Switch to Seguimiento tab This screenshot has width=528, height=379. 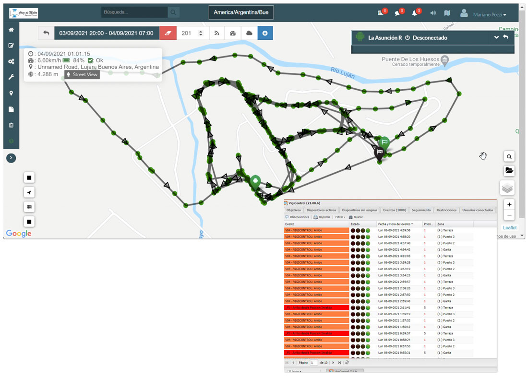(x=421, y=210)
